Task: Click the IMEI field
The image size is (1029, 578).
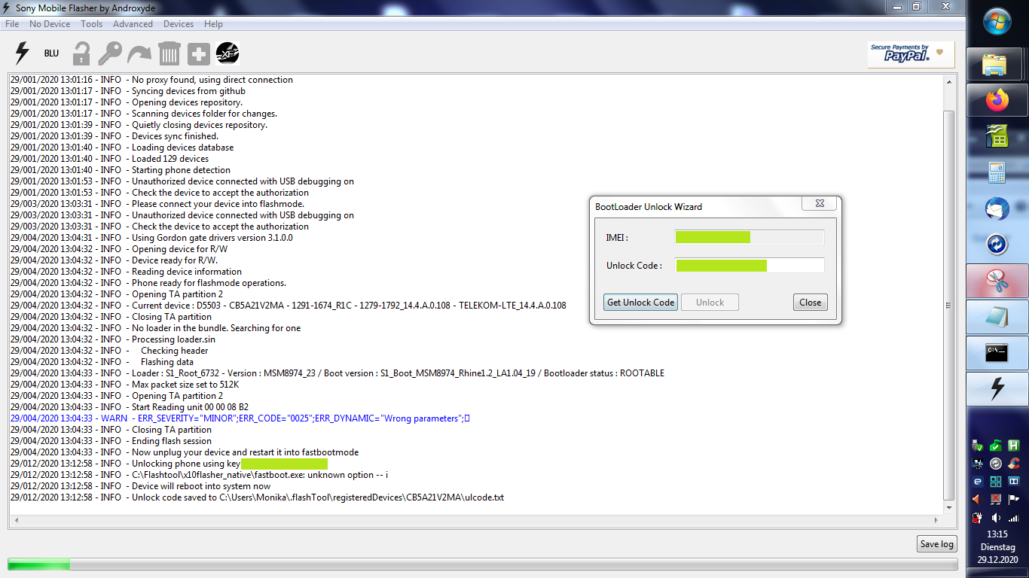Action: click(x=750, y=237)
